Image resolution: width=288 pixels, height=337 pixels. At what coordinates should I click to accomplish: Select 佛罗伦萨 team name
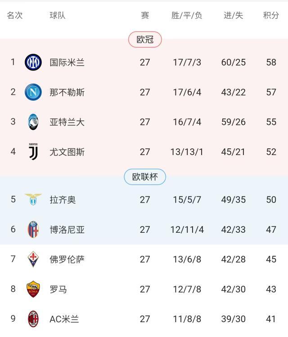[x=67, y=259]
